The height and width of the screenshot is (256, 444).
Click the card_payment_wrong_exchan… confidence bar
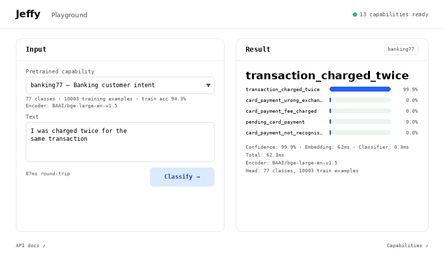[360, 100]
